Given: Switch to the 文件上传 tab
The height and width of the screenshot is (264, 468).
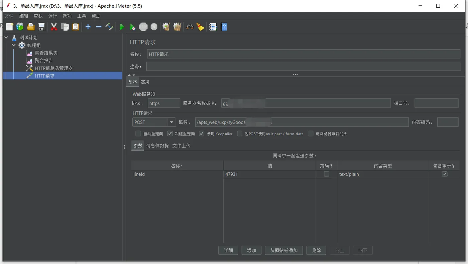Looking at the screenshot, I should pos(181,146).
